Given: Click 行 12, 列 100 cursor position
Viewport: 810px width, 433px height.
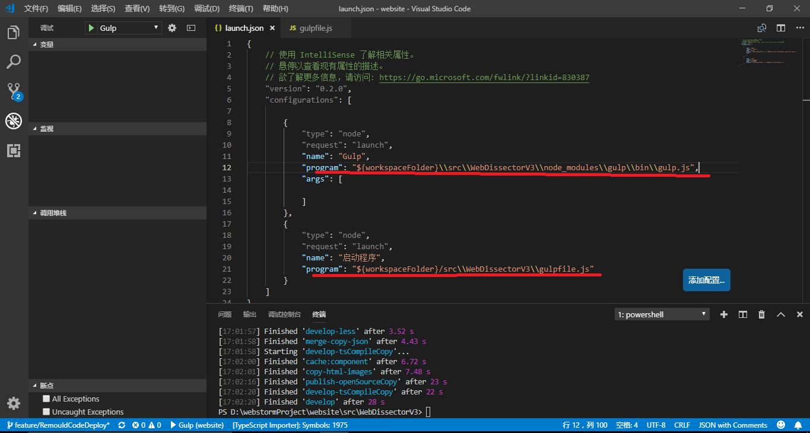Looking at the screenshot, I should 585,425.
